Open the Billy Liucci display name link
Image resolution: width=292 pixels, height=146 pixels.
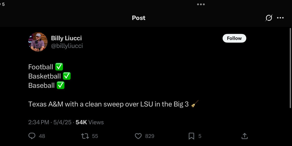[66, 38]
